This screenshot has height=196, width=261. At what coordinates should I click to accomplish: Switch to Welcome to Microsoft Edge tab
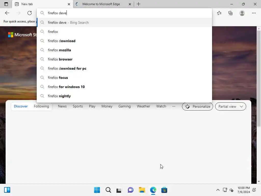pyautogui.click(x=103, y=4)
